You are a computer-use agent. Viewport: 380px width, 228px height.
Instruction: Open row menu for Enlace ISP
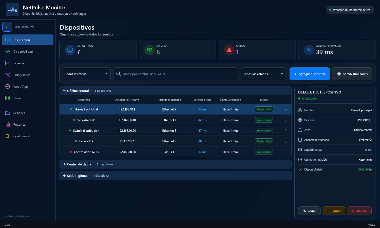(x=286, y=141)
